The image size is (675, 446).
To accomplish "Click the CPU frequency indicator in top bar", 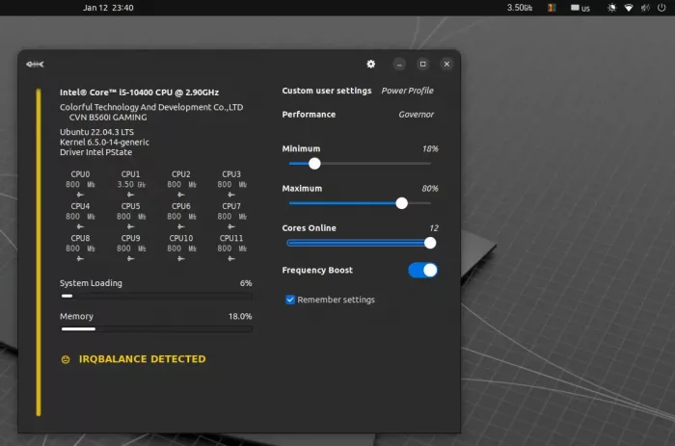I will [520, 8].
